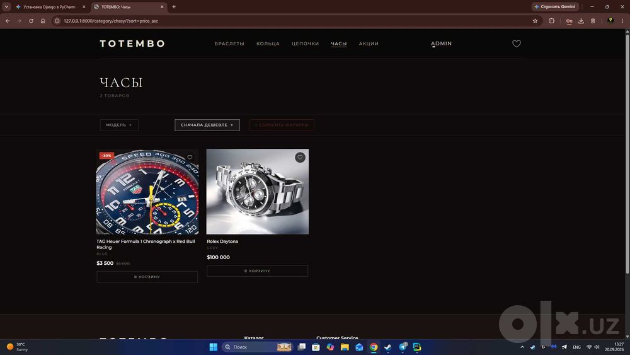The height and width of the screenshot is (355, 630).
Task: Go forward in browser history
Action: pos(20,21)
